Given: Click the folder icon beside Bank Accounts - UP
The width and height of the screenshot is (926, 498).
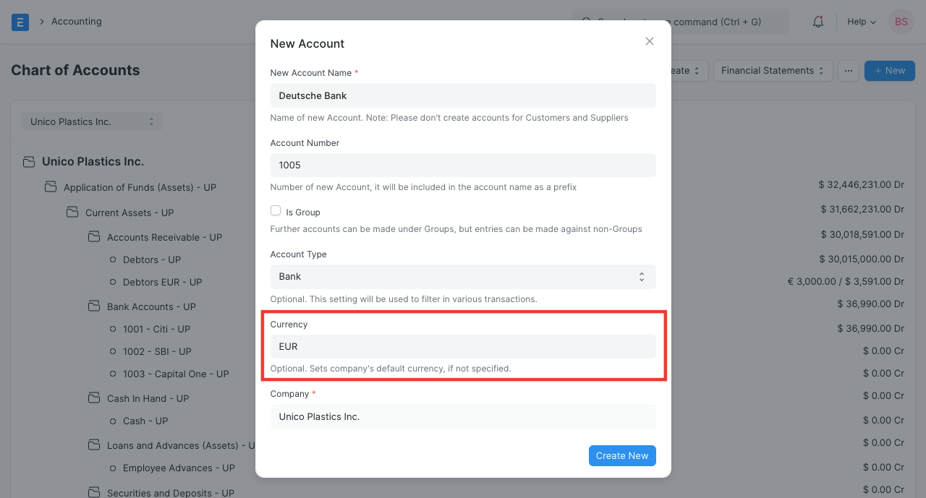Looking at the screenshot, I should point(93,305).
